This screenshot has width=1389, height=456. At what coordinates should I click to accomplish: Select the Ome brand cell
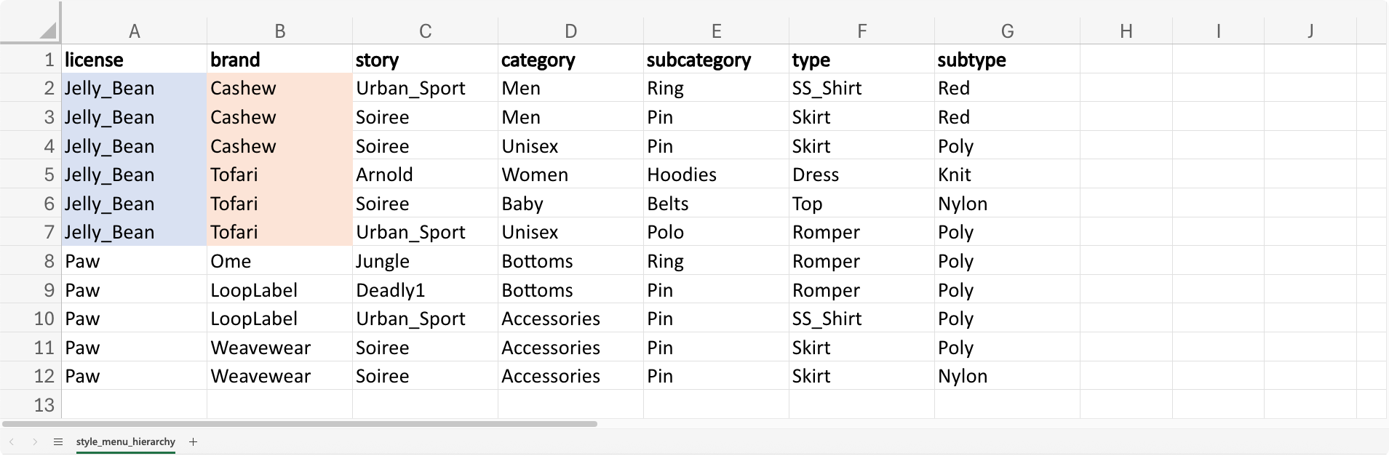tap(279, 261)
